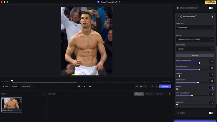Open the zoom Fit dropdown
Viewport: 217px width, 122px height.
click(143, 86)
